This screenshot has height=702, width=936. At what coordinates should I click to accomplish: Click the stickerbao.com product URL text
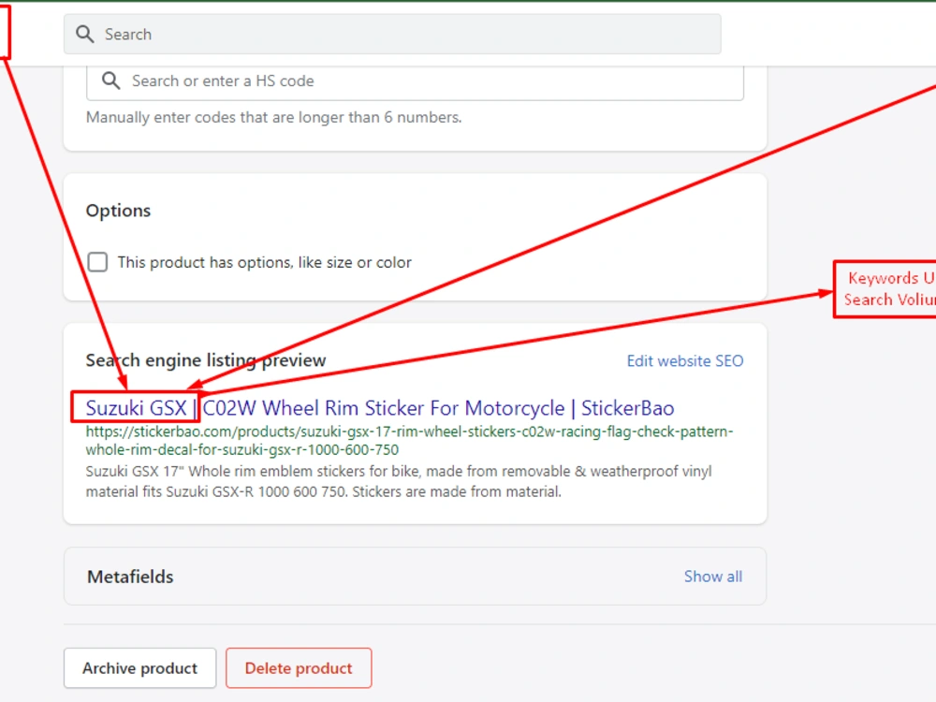(409, 441)
